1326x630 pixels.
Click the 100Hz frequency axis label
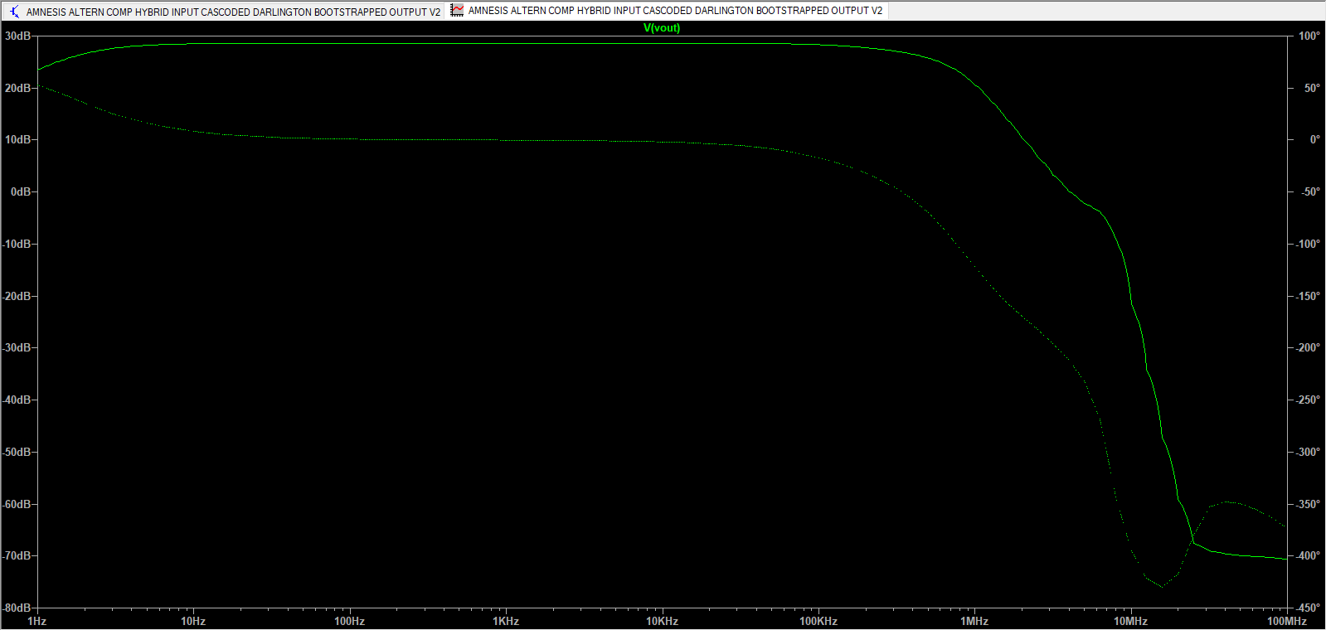click(x=349, y=621)
